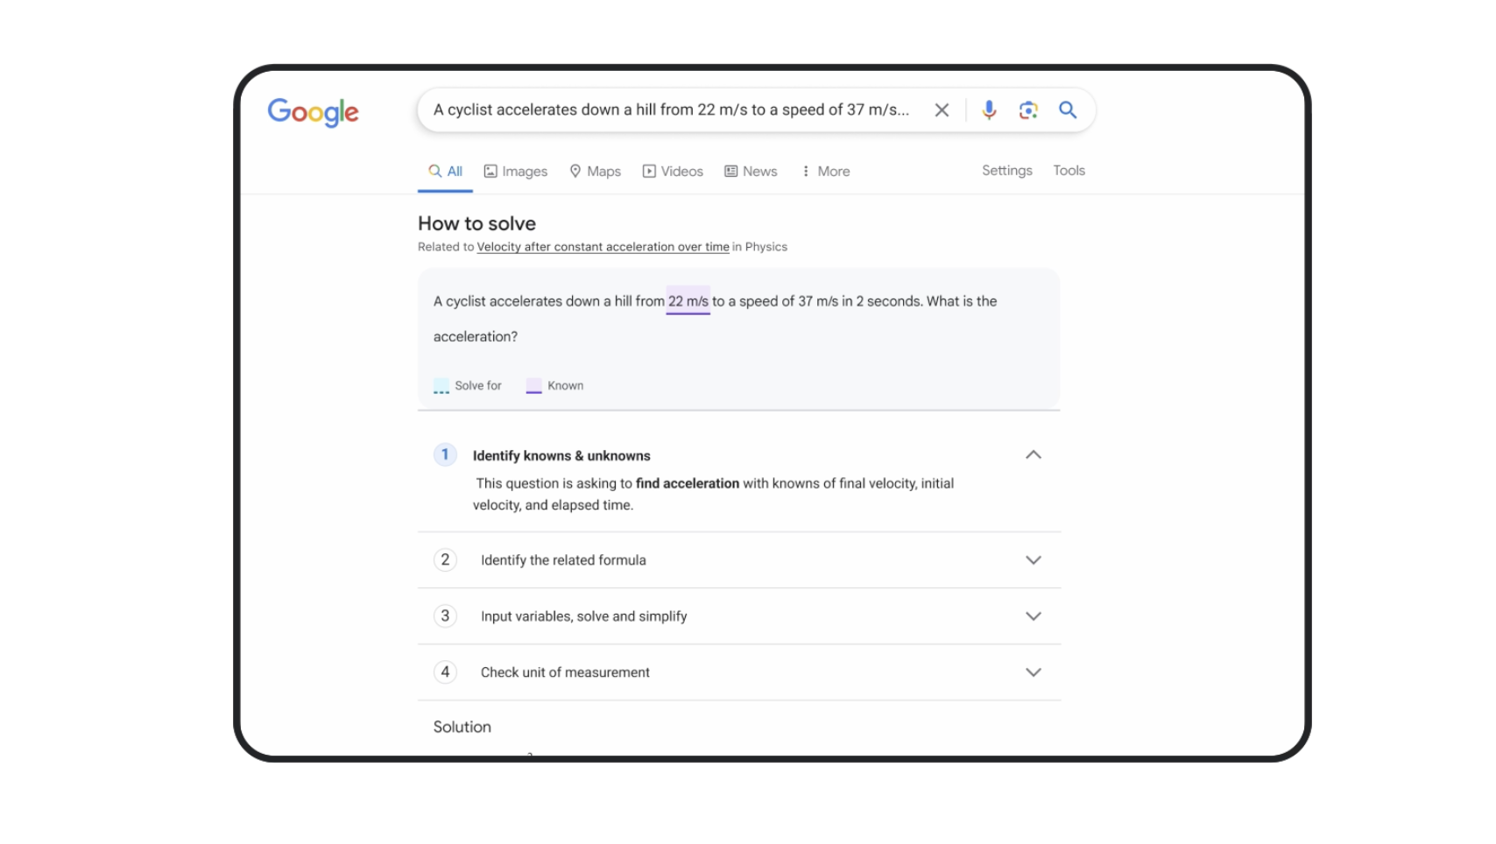Switch to the Maps tab
The image size is (1496, 844).
[595, 172]
